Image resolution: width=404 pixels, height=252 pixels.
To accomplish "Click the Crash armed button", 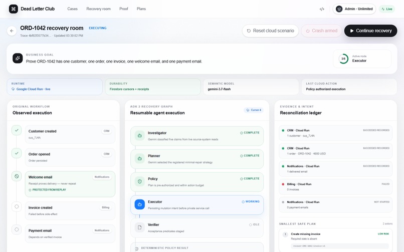I will click(321, 30).
